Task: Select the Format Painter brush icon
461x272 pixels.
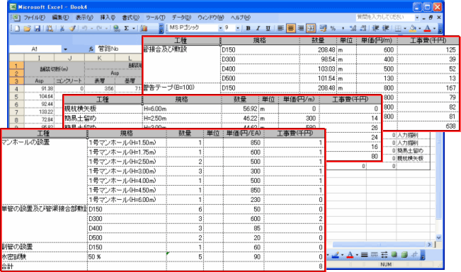Action: [72, 28]
